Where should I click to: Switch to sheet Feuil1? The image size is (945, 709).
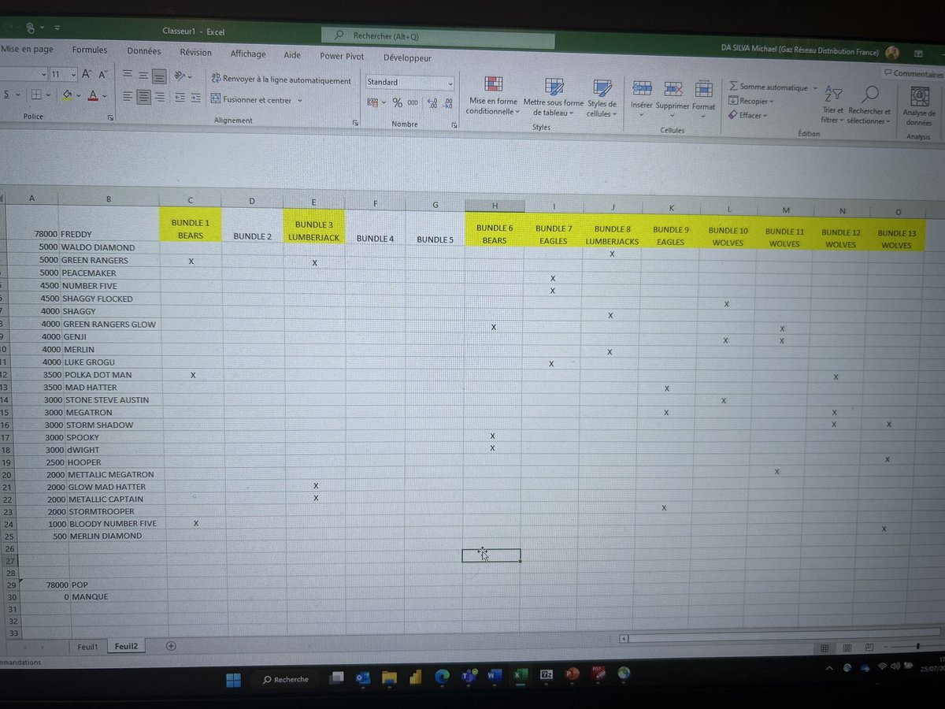pyautogui.click(x=88, y=646)
